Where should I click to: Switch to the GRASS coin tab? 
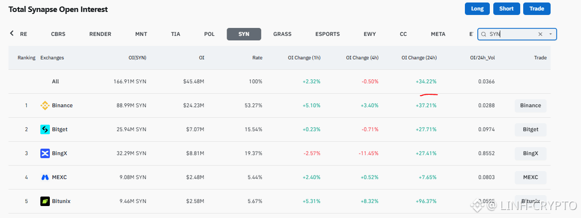[283, 34]
